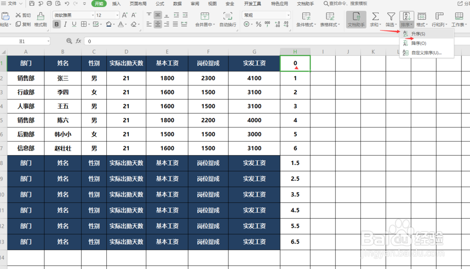Click the AutoSum (求和) icon

point(375,16)
